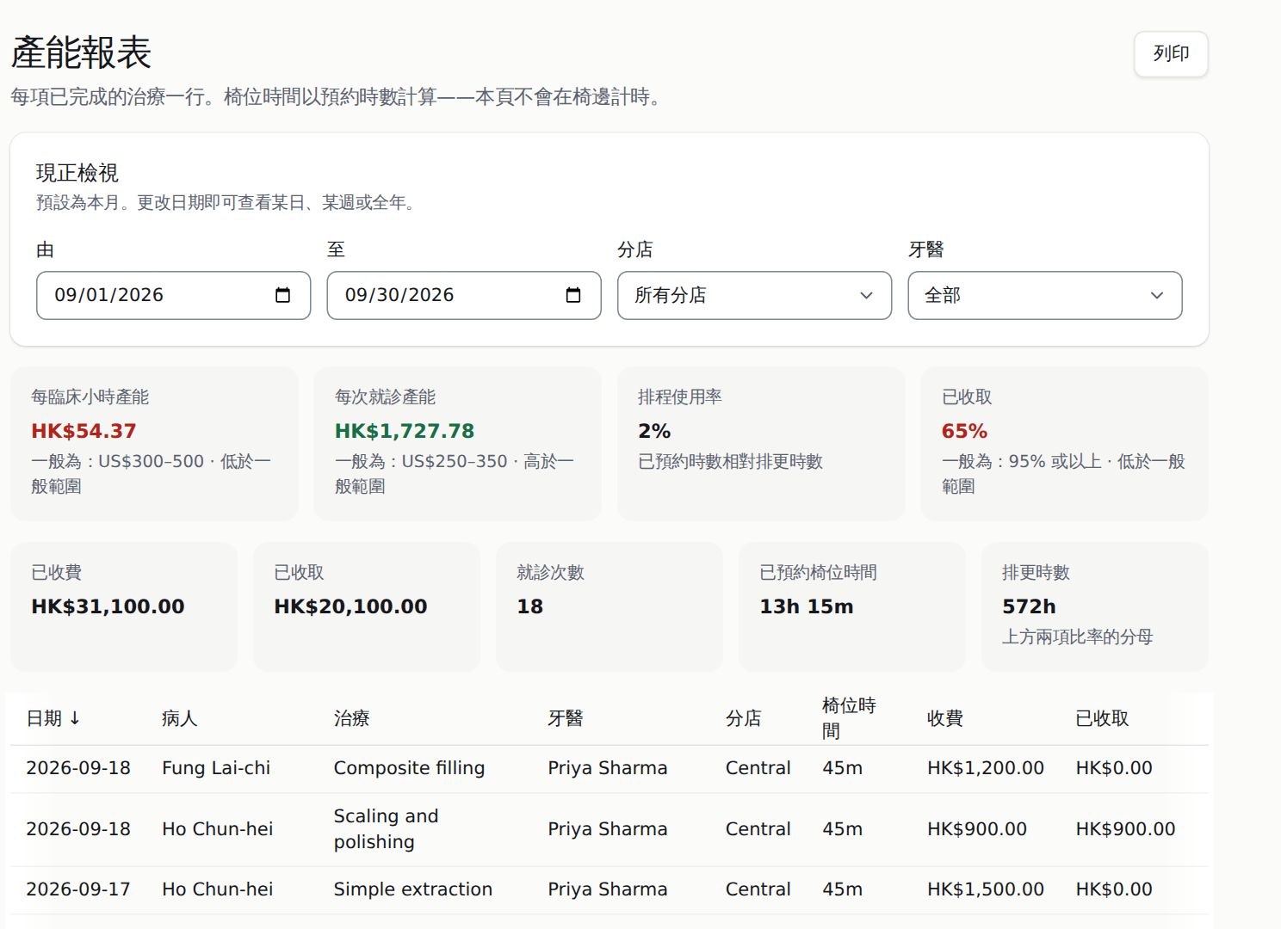Click Simple extraction treatment cell
This screenshot has width=1281, height=929.
(x=413, y=889)
